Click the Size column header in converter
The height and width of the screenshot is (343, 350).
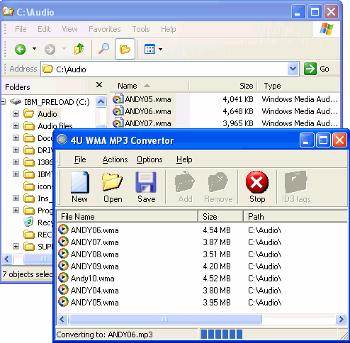(220, 216)
